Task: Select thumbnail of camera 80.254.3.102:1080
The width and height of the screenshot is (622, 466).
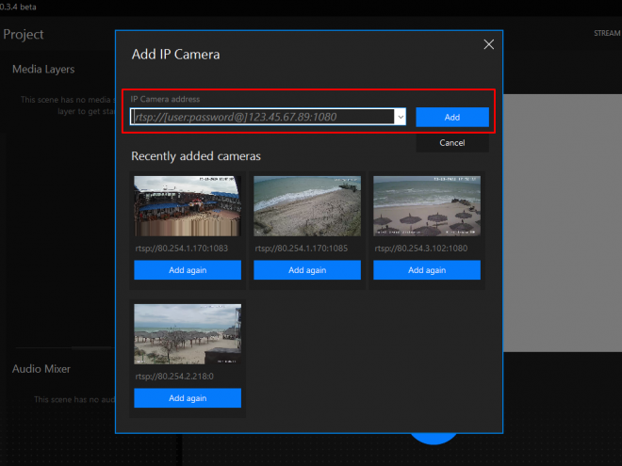Action: pos(427,206)
